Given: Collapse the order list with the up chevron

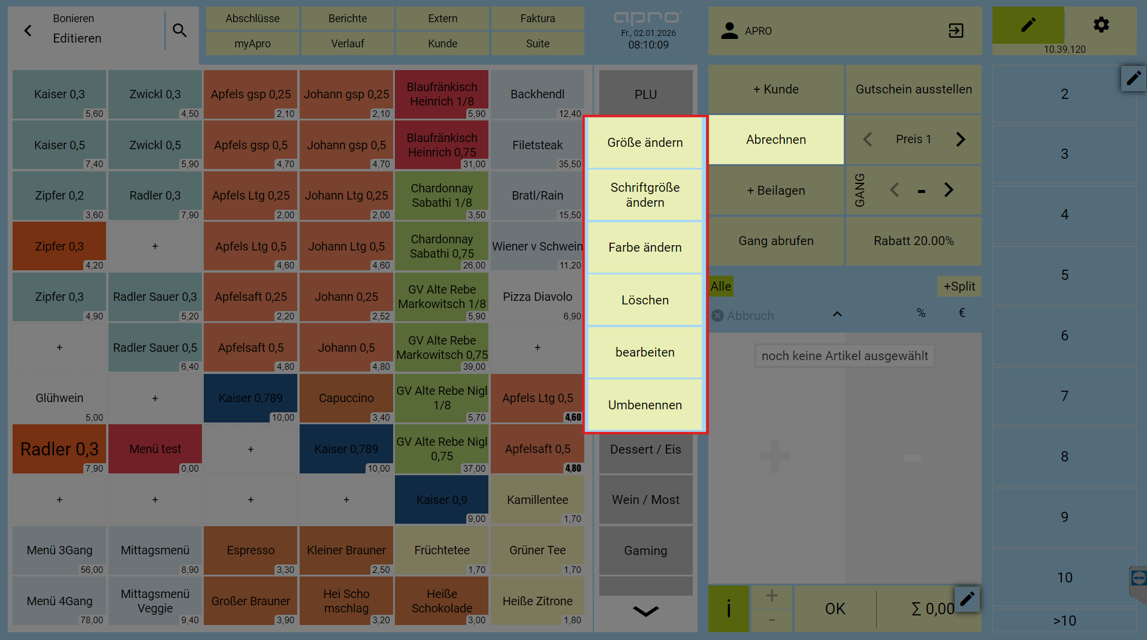Looking at the screenshot, I should tap(837, 314).
